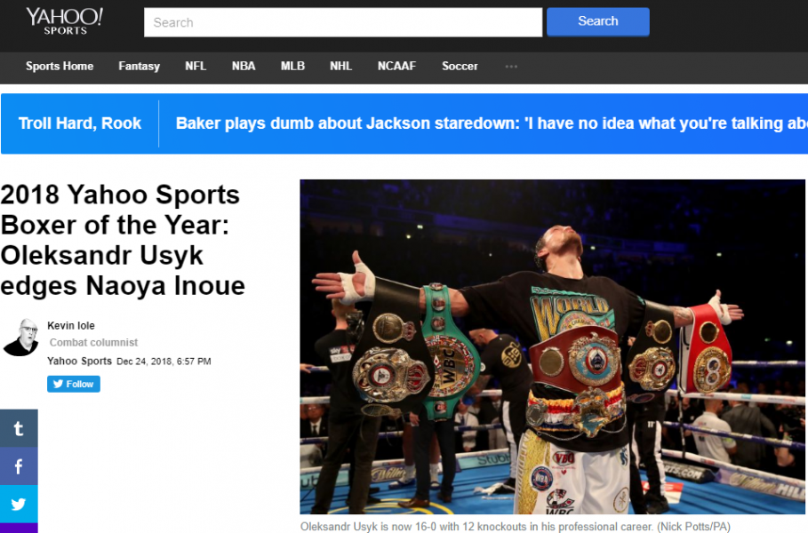808x533 pixels.
Task: Focus the Search input field
Action: (x=343, y=22)
